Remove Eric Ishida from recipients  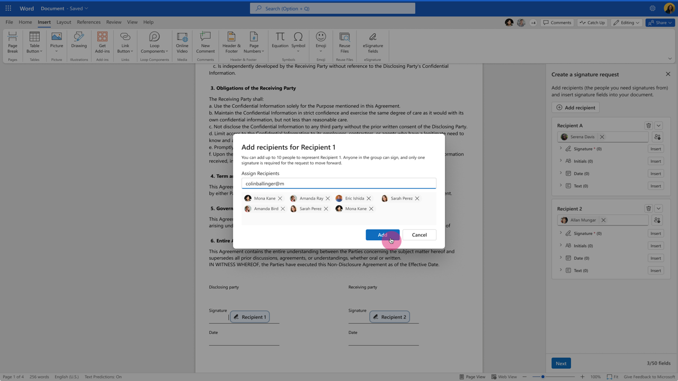369,198
